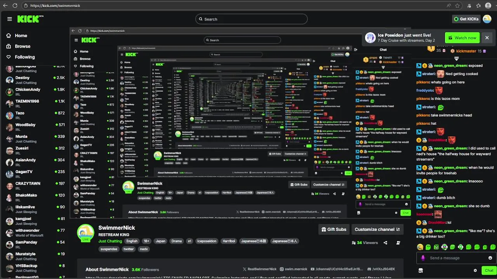Open WoodBaby in the outer left sidebar
This screenshot has width=497, height=279.
[35, 127]
